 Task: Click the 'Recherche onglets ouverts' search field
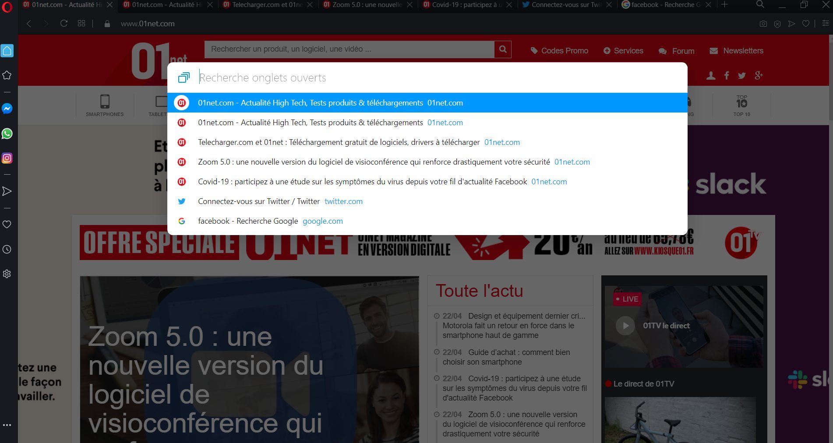[438, 77]
